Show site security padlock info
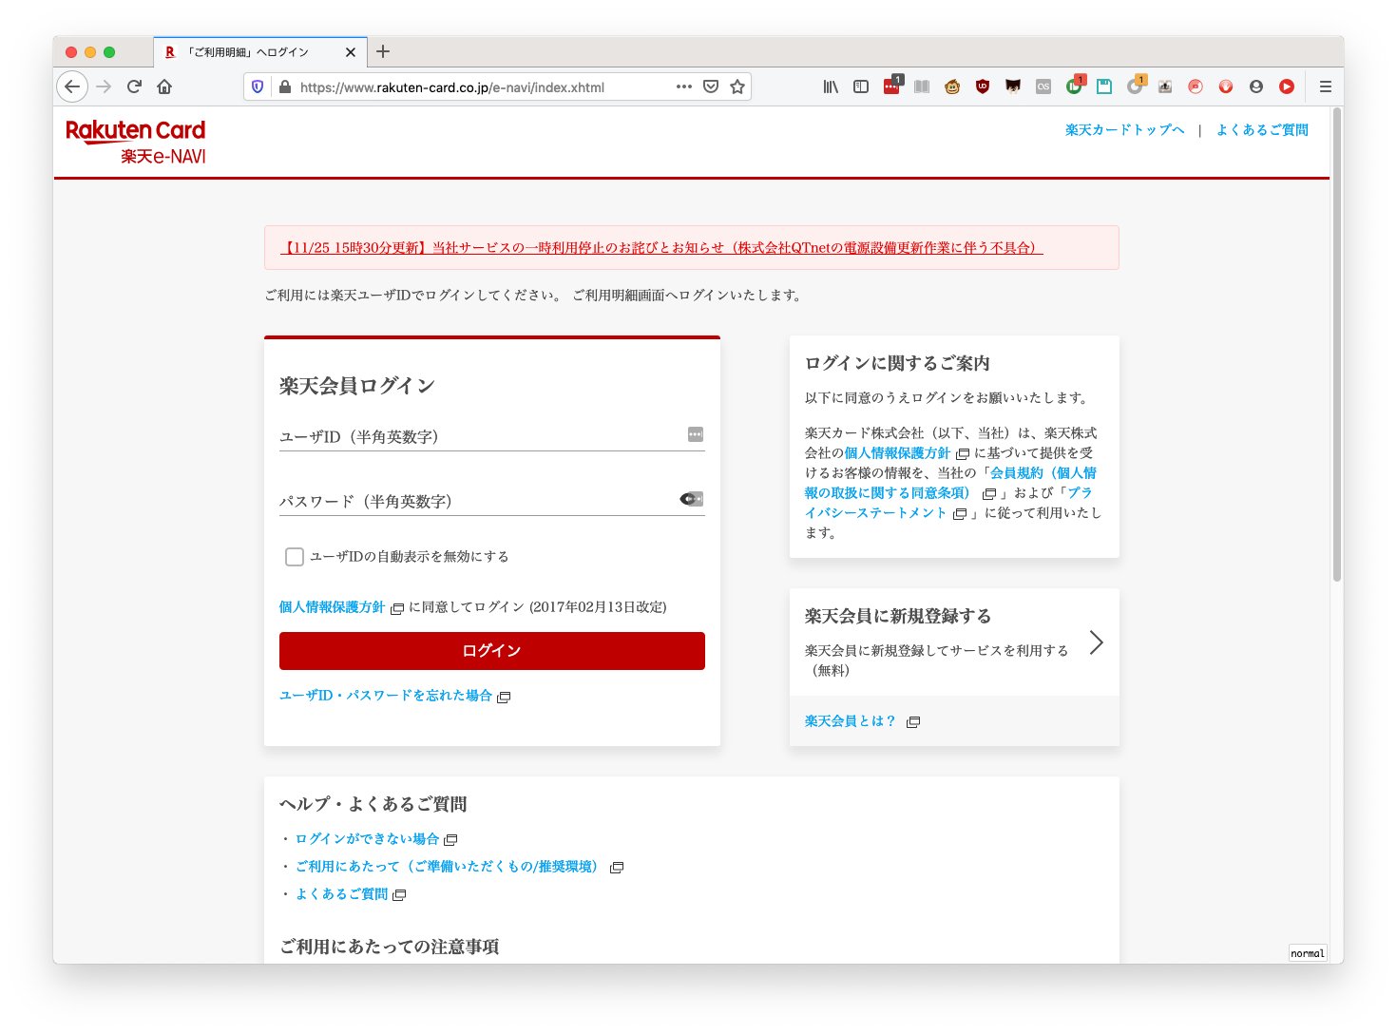The image size is (1397, 1034). tap(284, 86)
